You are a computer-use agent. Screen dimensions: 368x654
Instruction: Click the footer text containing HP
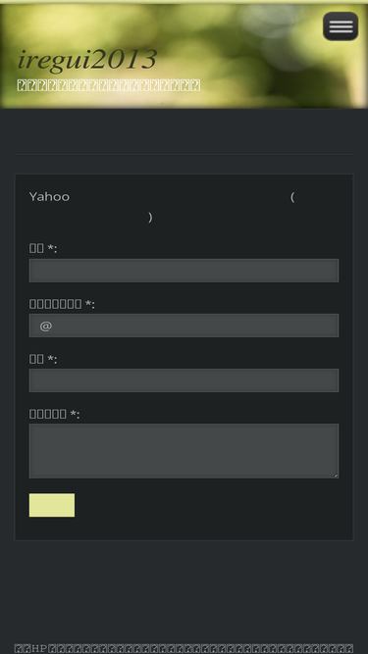point(184,648)
